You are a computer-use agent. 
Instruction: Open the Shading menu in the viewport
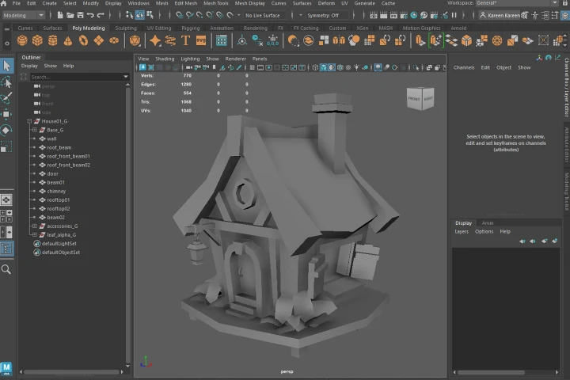click(165, 59)
